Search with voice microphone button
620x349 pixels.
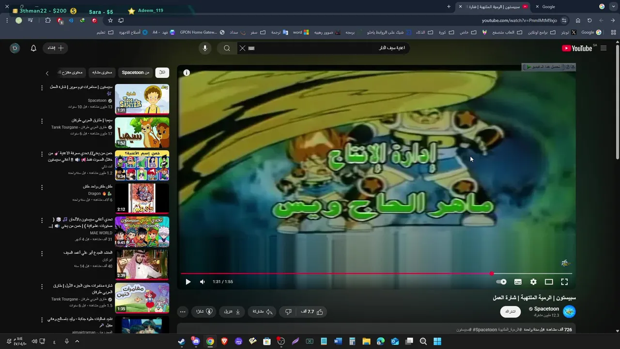(x=205, y=48)
